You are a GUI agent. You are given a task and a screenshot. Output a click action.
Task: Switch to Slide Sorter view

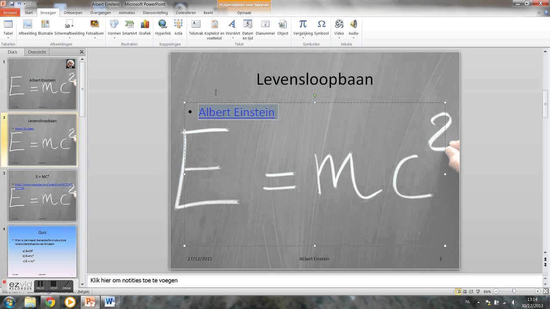click(464, 291)
